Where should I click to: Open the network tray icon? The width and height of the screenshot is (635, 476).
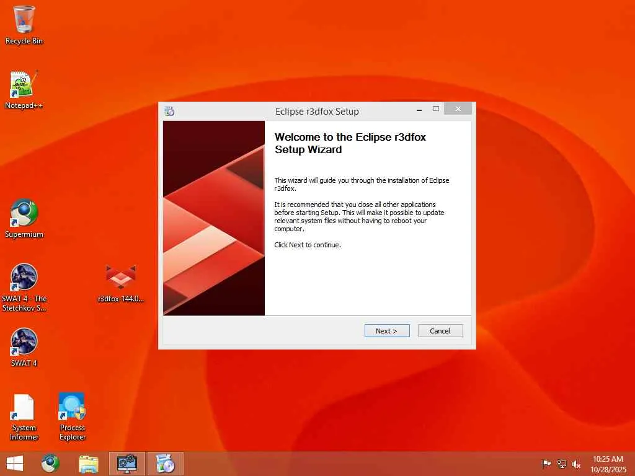tap(562, 464)
